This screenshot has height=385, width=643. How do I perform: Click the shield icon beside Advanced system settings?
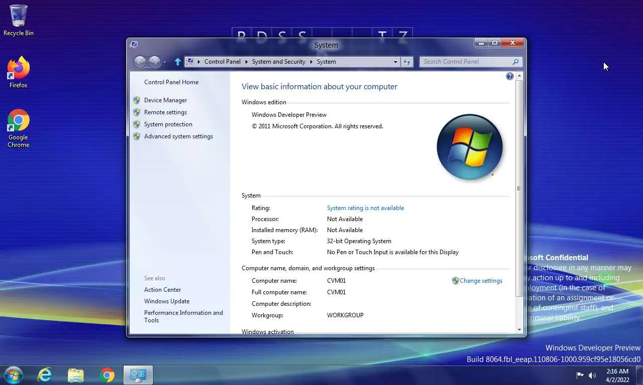pyautogui.click(x=137, y=136)
